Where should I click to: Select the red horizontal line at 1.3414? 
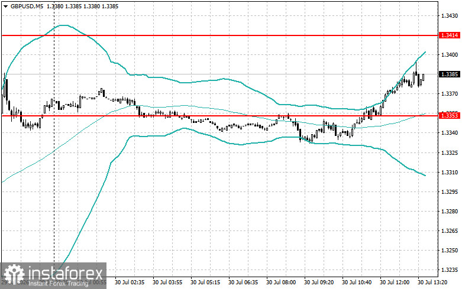click(219, 35)
